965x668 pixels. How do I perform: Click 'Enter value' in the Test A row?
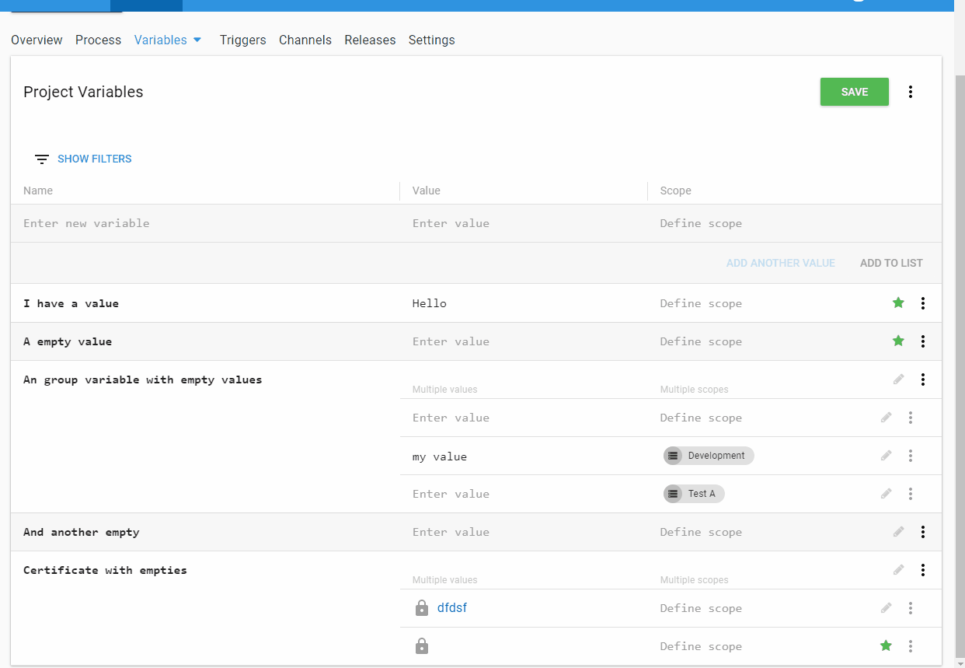point(451,494)
